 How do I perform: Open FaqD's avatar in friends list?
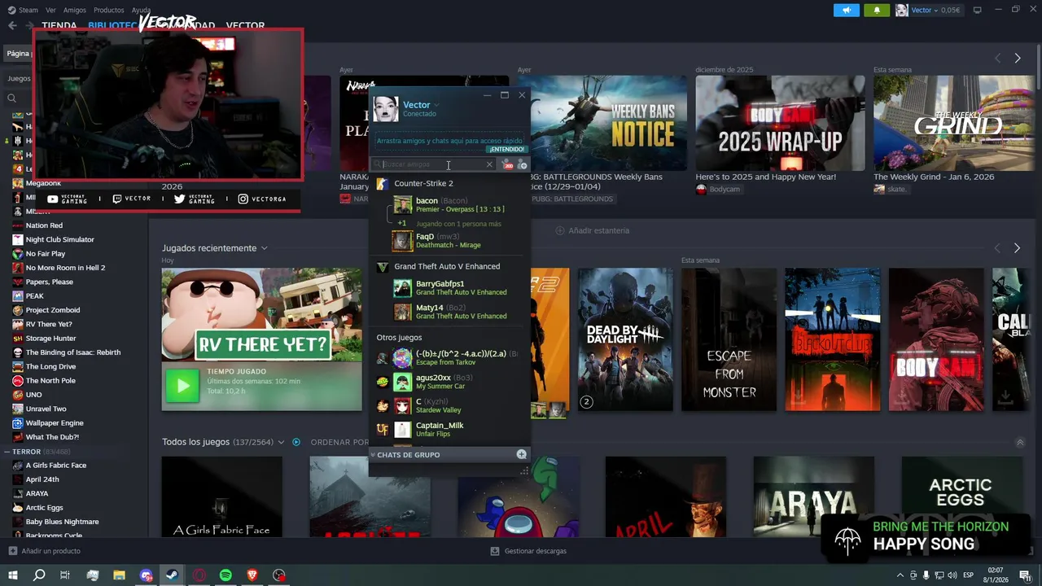(402, 240)
